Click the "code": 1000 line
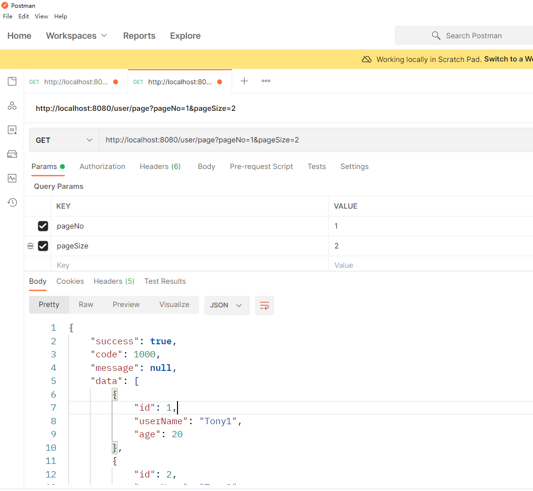 125,355
